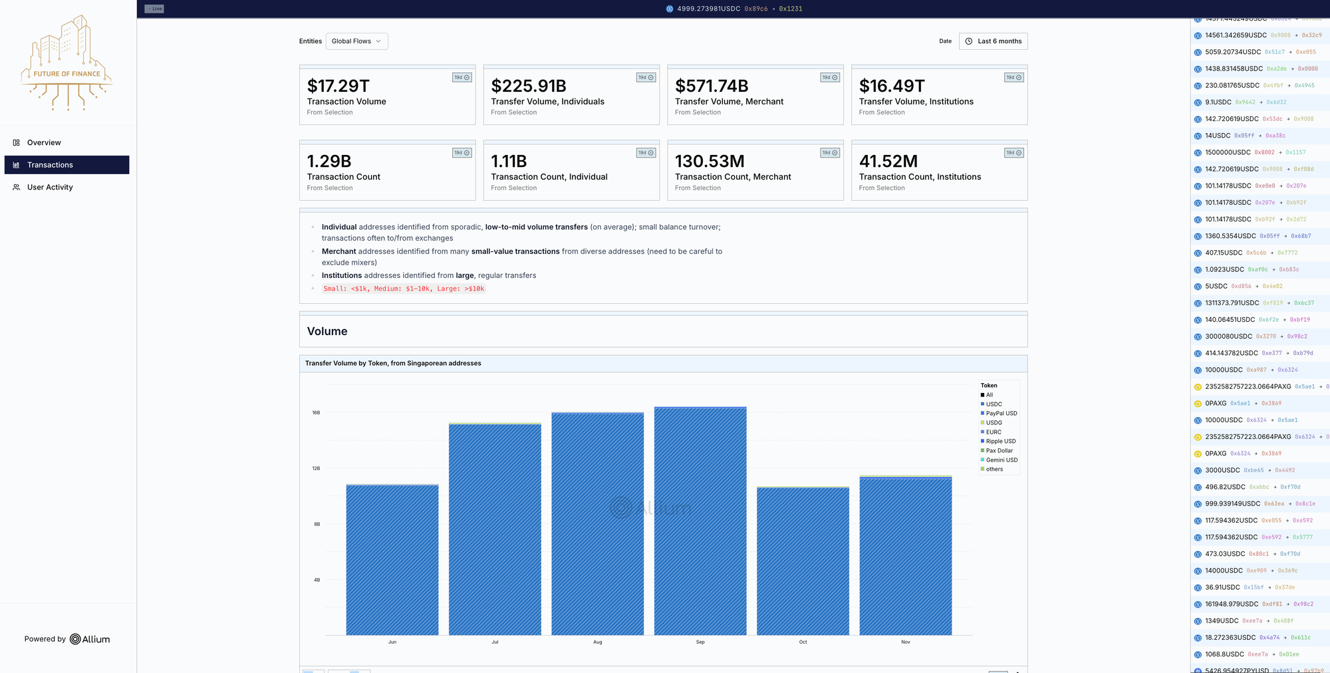Click the Allium link in Powered by footer
Image resolution: width=1330 pixels, height=673 pixels.
pos(90,639)
